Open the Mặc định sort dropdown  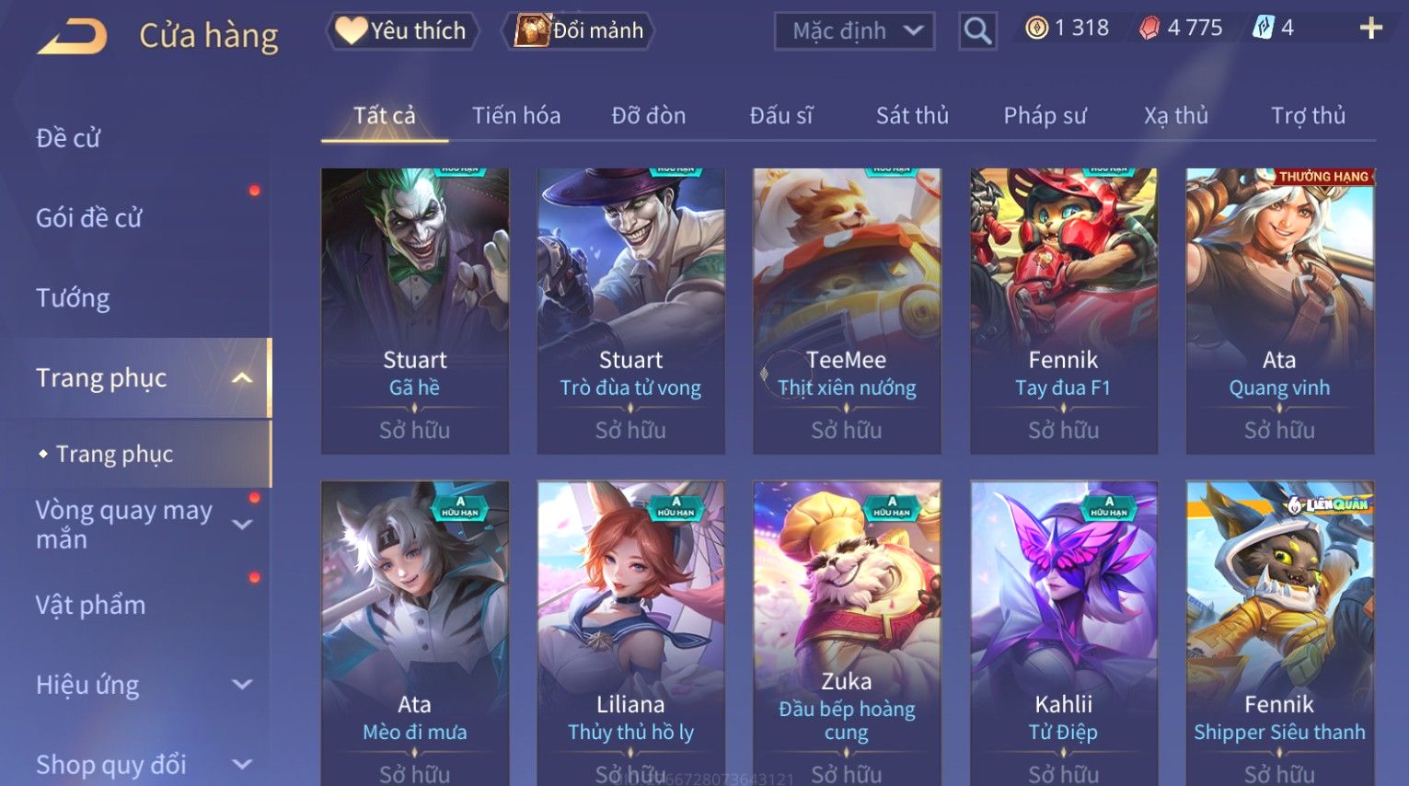(x=854, y=30)
